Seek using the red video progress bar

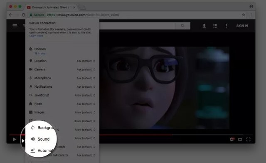pyautogui.click(x=126, y=135)
